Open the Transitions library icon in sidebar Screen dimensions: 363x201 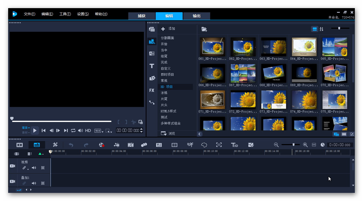[152, 53]
